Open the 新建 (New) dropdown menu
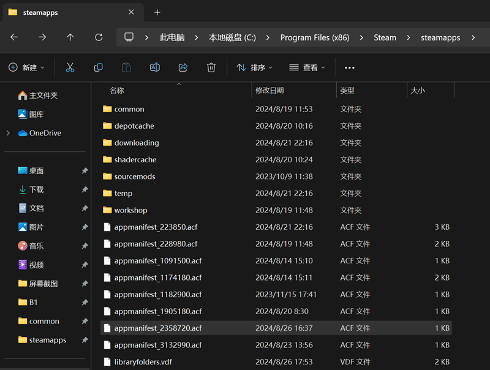 click(27, 67)
